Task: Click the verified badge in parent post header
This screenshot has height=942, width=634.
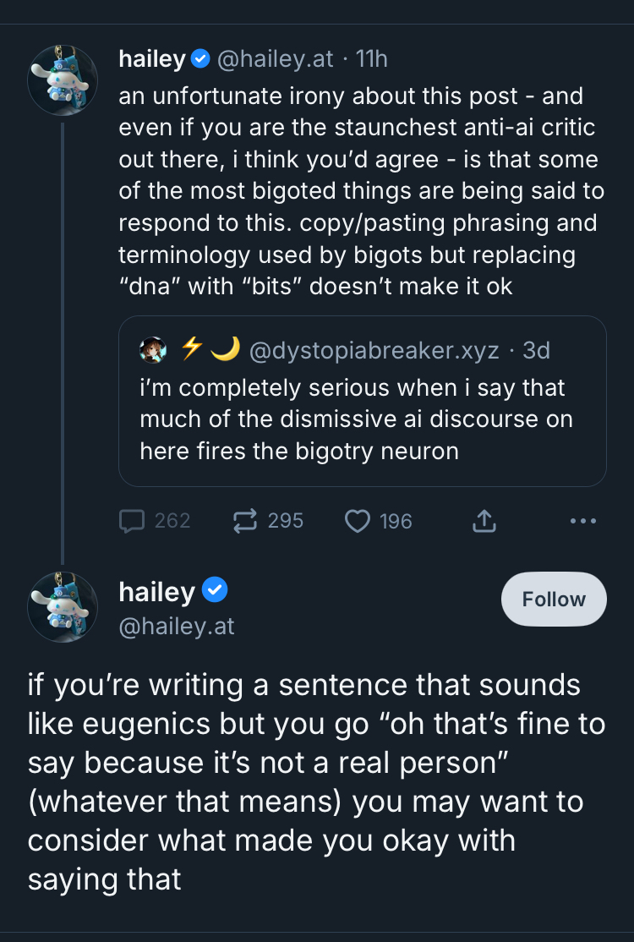Action: [200, 59]
